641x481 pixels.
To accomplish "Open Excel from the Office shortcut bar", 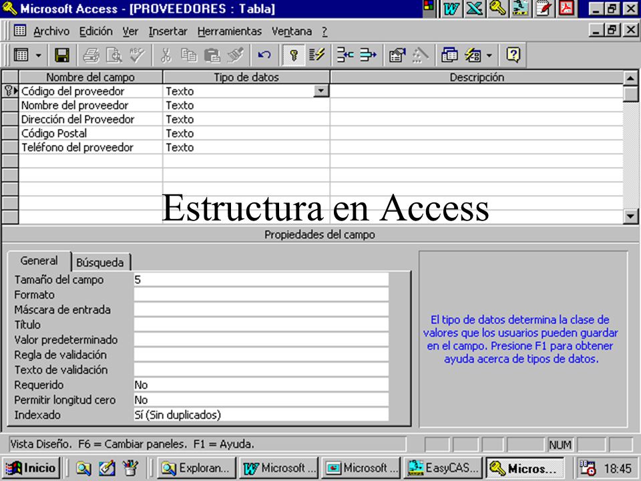I will coord(474,9).
